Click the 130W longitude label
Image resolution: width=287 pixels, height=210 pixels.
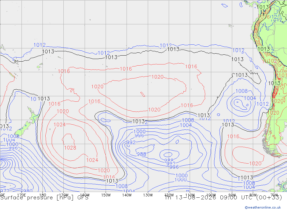[148, 195]
